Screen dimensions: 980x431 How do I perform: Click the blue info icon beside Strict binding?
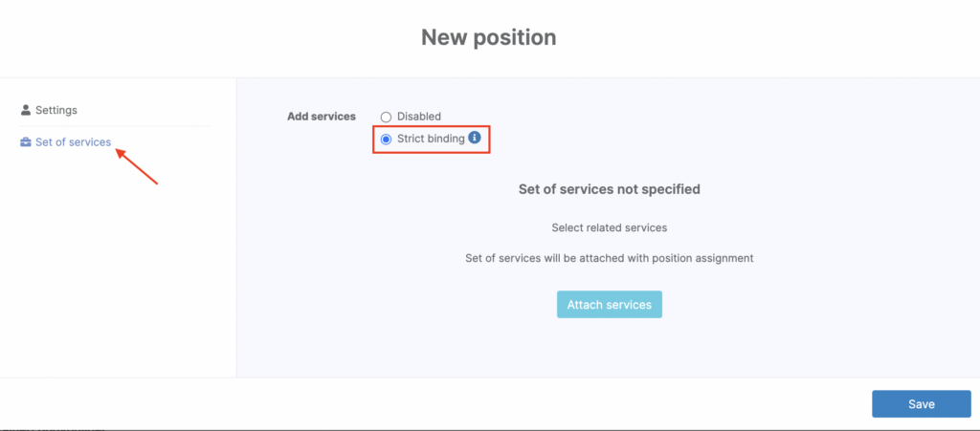pos(474,139)
